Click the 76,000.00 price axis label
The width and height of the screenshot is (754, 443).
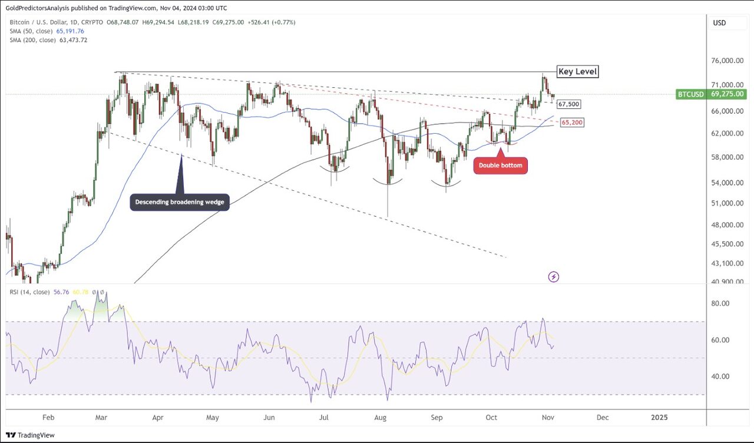(x=726, y=61)
